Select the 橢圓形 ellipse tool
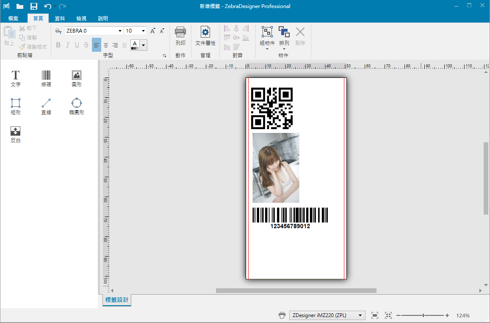 77,106
